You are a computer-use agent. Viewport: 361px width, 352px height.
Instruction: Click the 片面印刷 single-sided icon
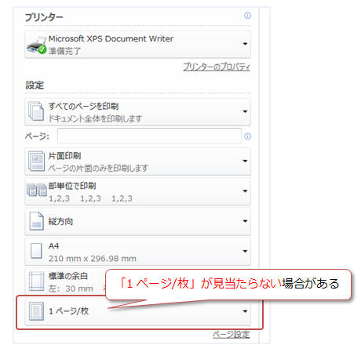36,161
